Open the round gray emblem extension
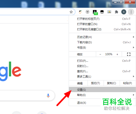Image resolution: width=136 pixels, height=114 pixels. [x=87, y=12]
